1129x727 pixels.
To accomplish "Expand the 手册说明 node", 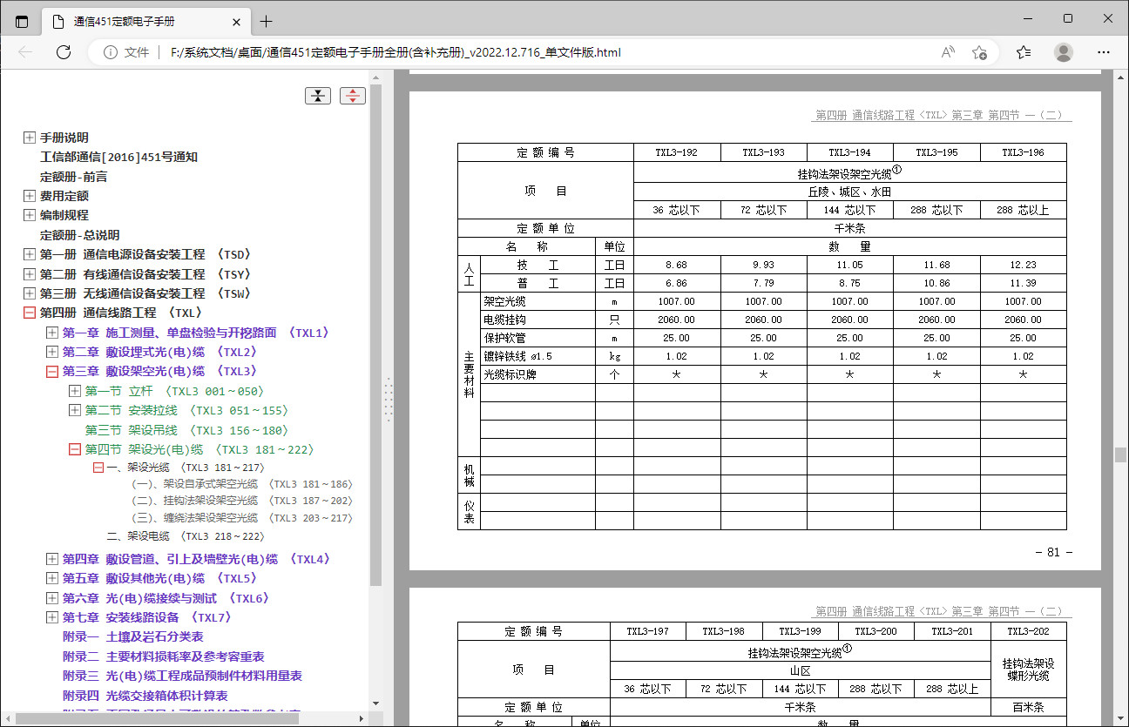I will pyautogui.click(x=30, y=138).
